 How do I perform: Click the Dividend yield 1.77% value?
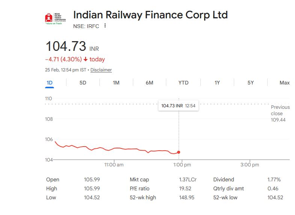pyautogui.click(x=274, y=179)
